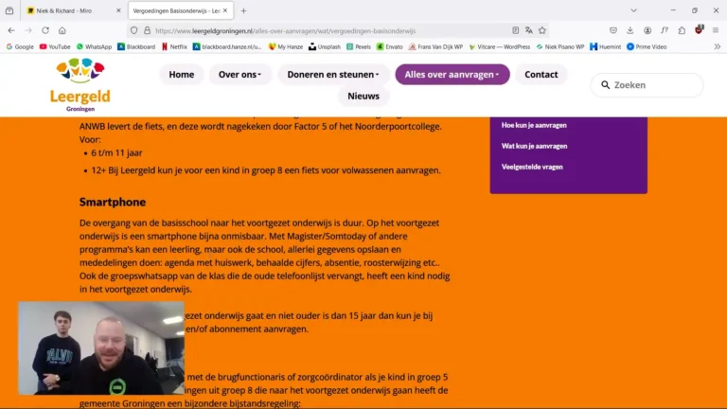727x409 pixels.
Task: Select the Nieuws menu item
Action: [x=363, y=96]
